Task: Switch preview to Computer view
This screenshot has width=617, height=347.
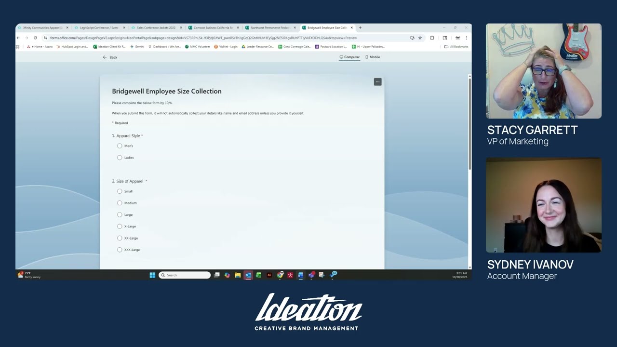Action: (x=349, y=57)
